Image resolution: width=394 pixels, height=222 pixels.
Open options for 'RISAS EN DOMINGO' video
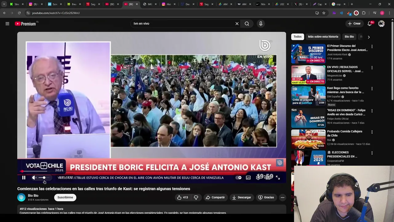click(372, 111)
